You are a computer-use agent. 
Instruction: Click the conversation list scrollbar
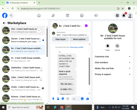47,43
